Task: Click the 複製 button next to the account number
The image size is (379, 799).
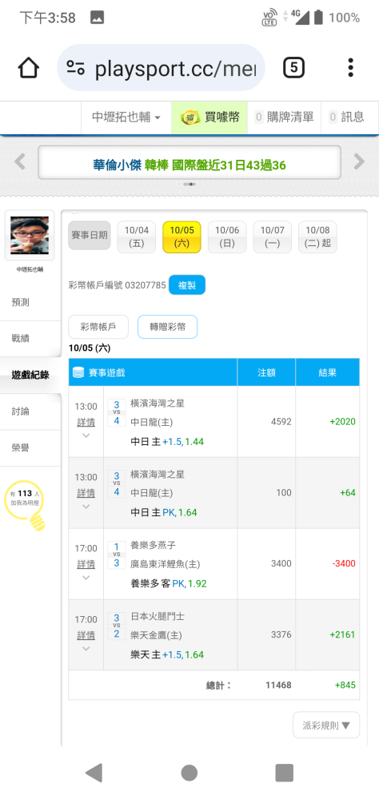Action: coord(186,285)
